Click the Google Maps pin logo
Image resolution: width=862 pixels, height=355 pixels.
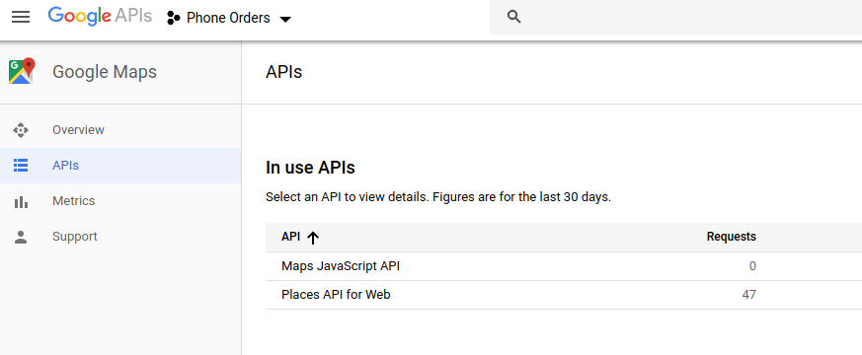point(22,71)
